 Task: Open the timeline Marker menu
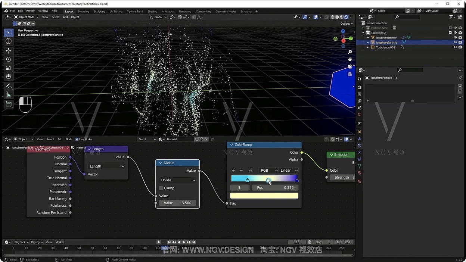pos(60,242)
